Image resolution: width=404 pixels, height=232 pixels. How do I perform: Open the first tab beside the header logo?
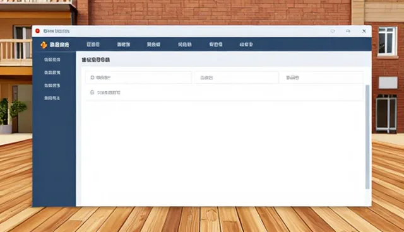pos(93,45)
